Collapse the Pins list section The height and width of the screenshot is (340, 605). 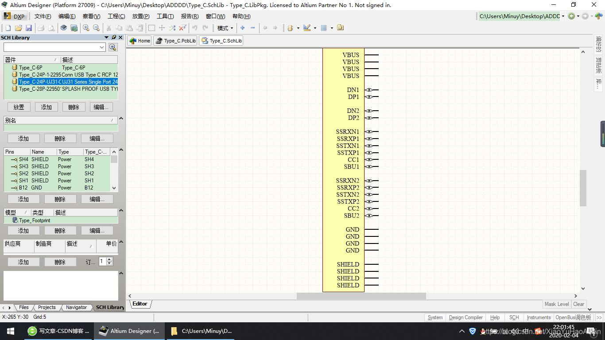pyautogui.click(x=121, y=150)
